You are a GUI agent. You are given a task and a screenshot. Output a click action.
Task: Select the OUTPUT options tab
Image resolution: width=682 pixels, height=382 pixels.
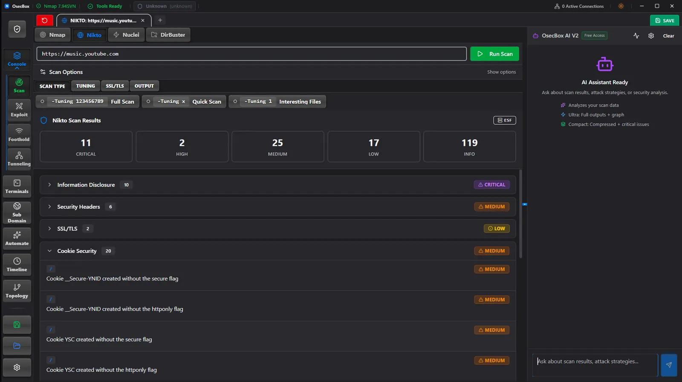coord(144,86)
